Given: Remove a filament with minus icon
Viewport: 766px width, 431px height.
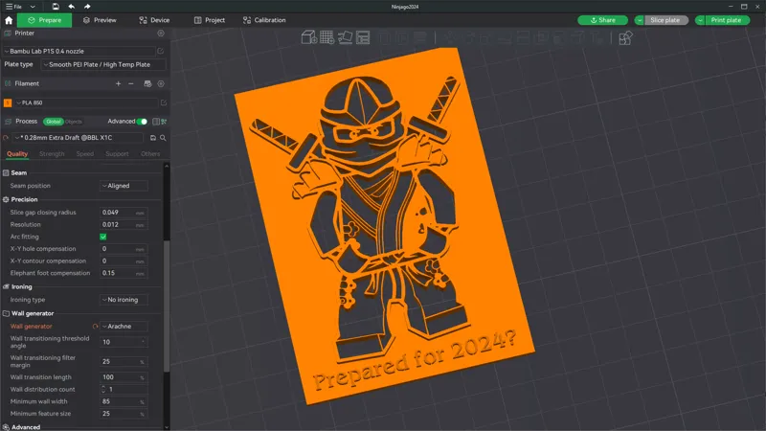Looking at the screenshot, I should (x=131, y=83).
